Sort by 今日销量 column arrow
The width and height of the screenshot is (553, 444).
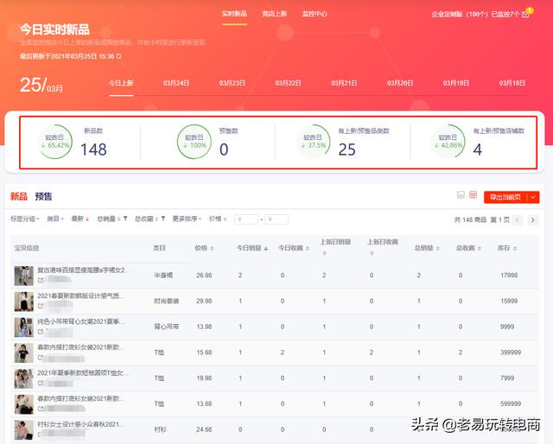[x=266, y=248]
